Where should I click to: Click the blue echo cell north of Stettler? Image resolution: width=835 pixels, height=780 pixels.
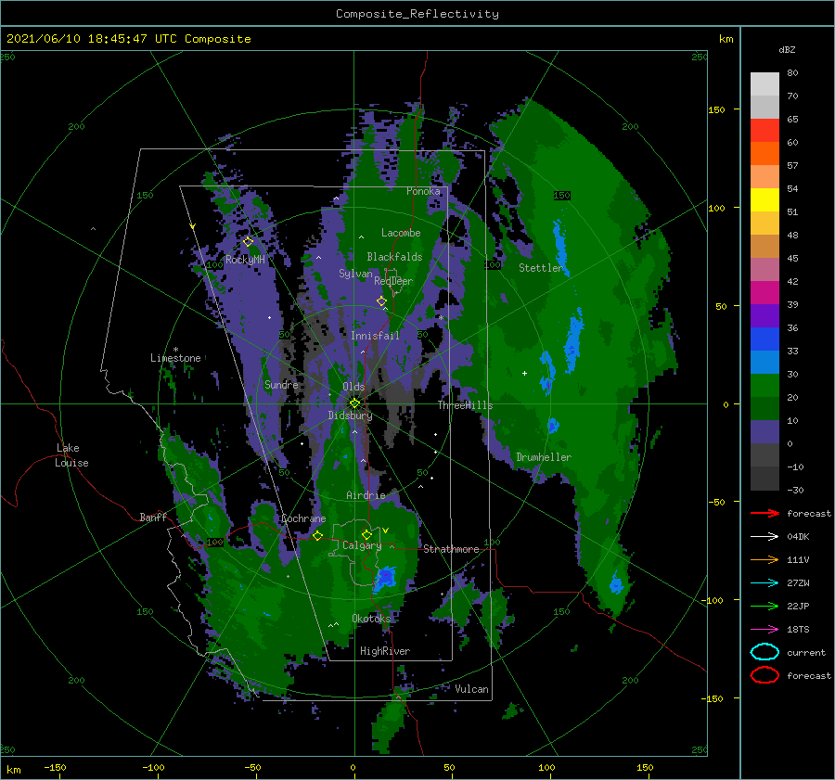pos(559,245)
